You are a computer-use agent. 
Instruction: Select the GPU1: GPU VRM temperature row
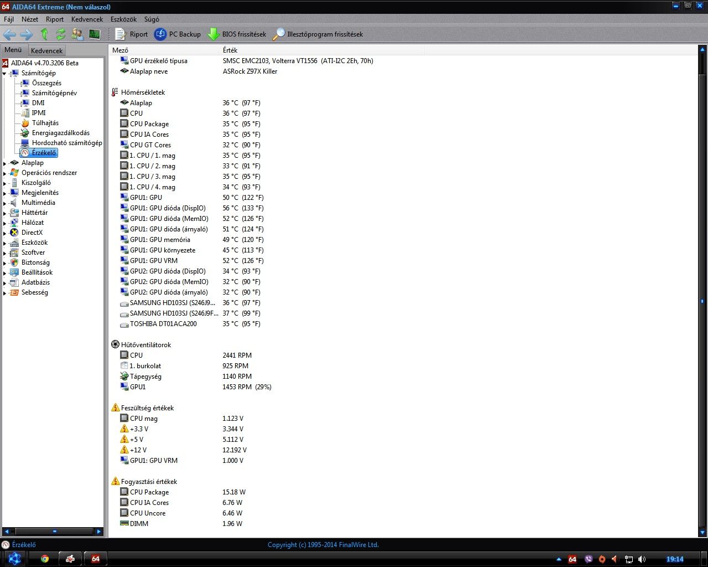[192, 261]
